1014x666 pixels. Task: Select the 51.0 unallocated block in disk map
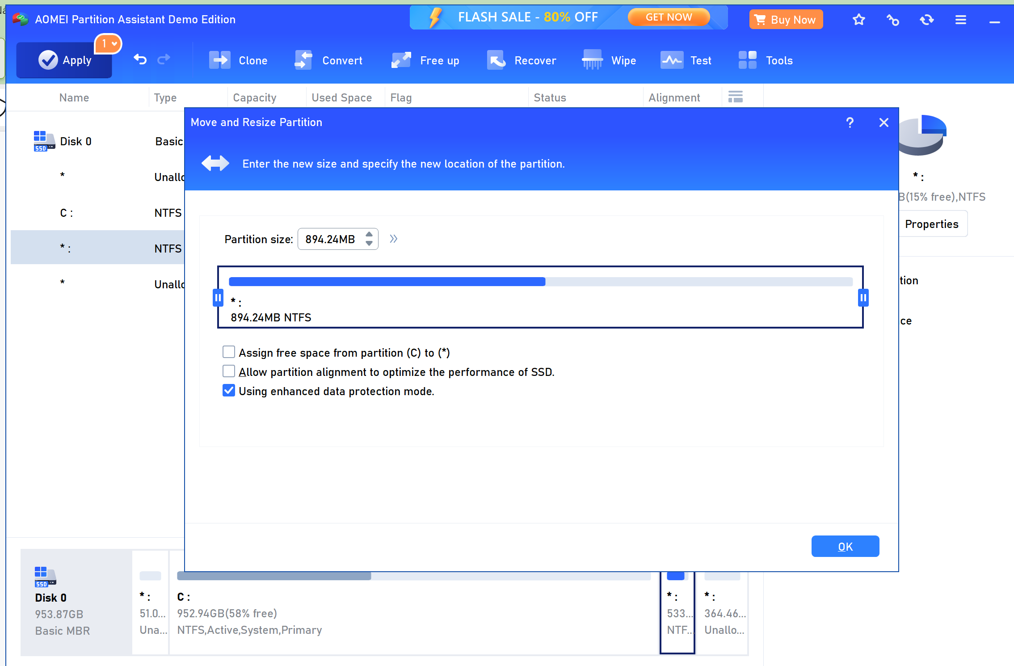(151, 602)
